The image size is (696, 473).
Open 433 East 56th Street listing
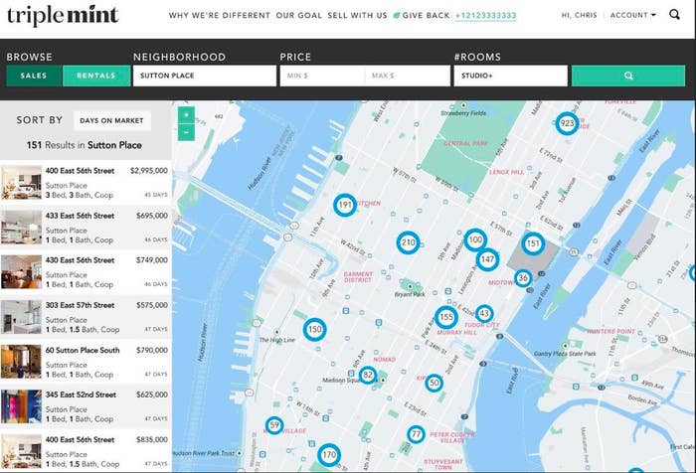click(x=86, y=228)
